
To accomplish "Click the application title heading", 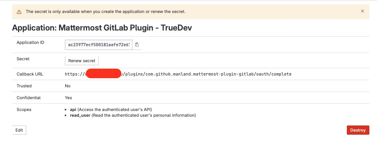I will click(102, 28).
